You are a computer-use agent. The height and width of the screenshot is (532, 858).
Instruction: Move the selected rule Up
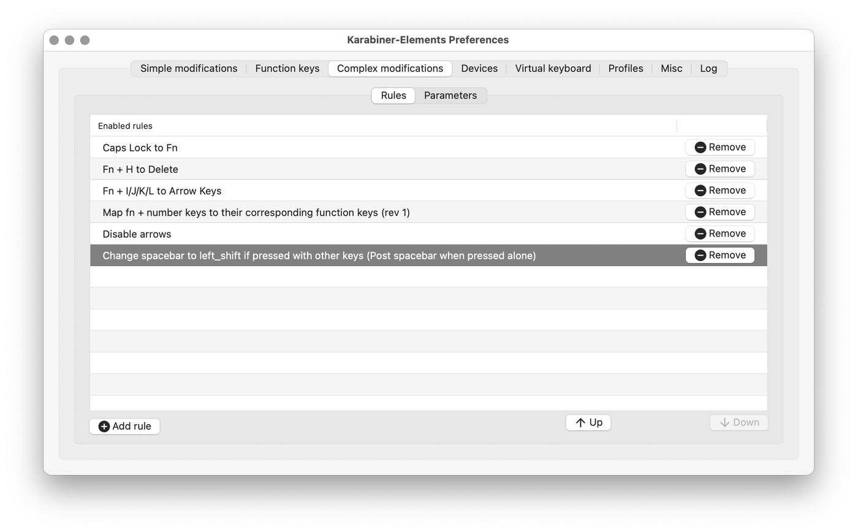pos(588,422)
